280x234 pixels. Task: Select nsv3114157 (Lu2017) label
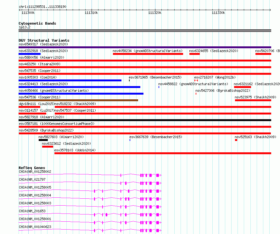tap(36, 110)
